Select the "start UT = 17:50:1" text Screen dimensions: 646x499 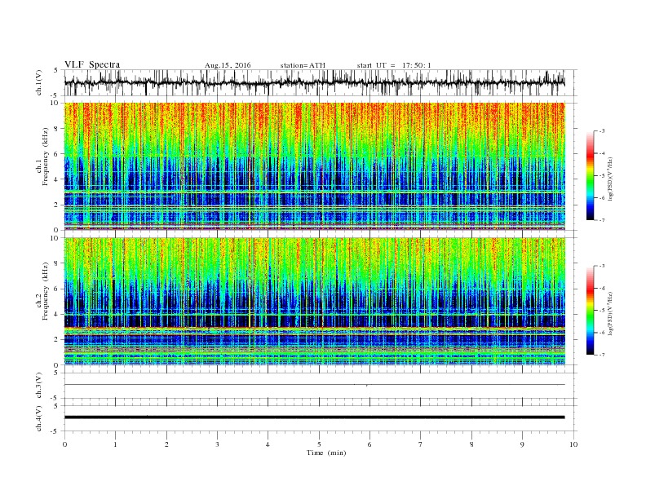coord(393,65)
